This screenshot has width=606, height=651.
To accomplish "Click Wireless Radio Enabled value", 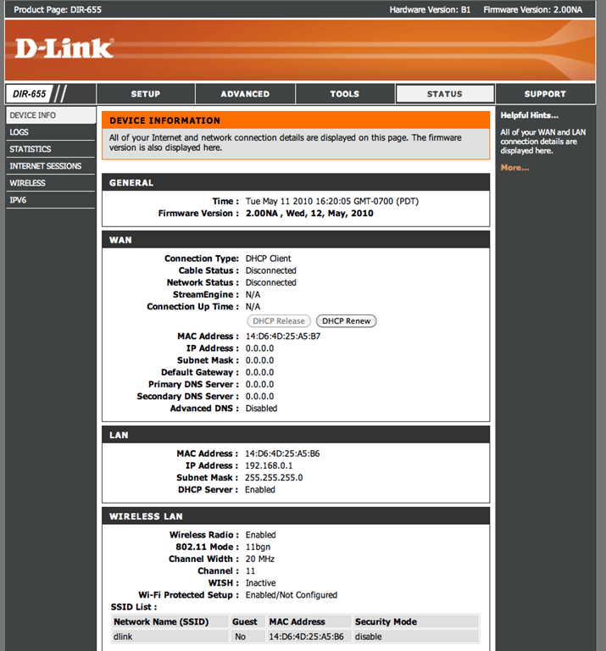I will click(261, 535).
